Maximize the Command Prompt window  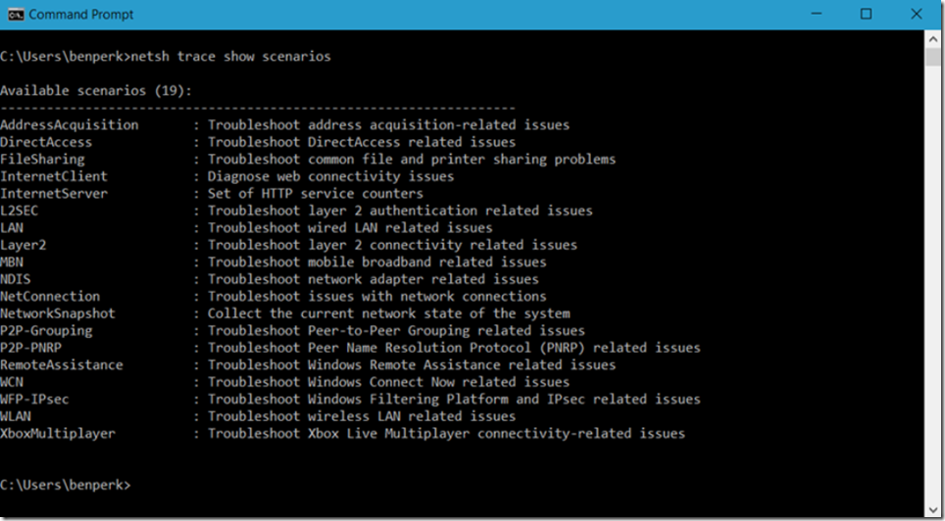(x=866, y=14)
